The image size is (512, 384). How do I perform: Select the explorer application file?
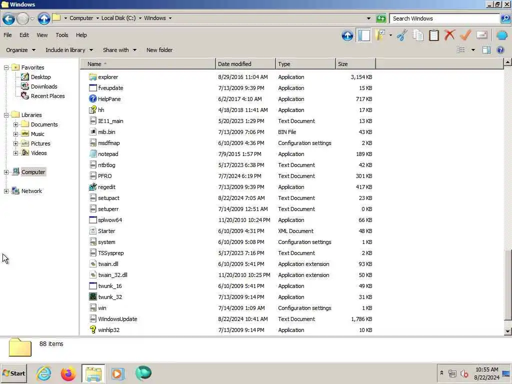pyautogui.click(x=108, y=77)
